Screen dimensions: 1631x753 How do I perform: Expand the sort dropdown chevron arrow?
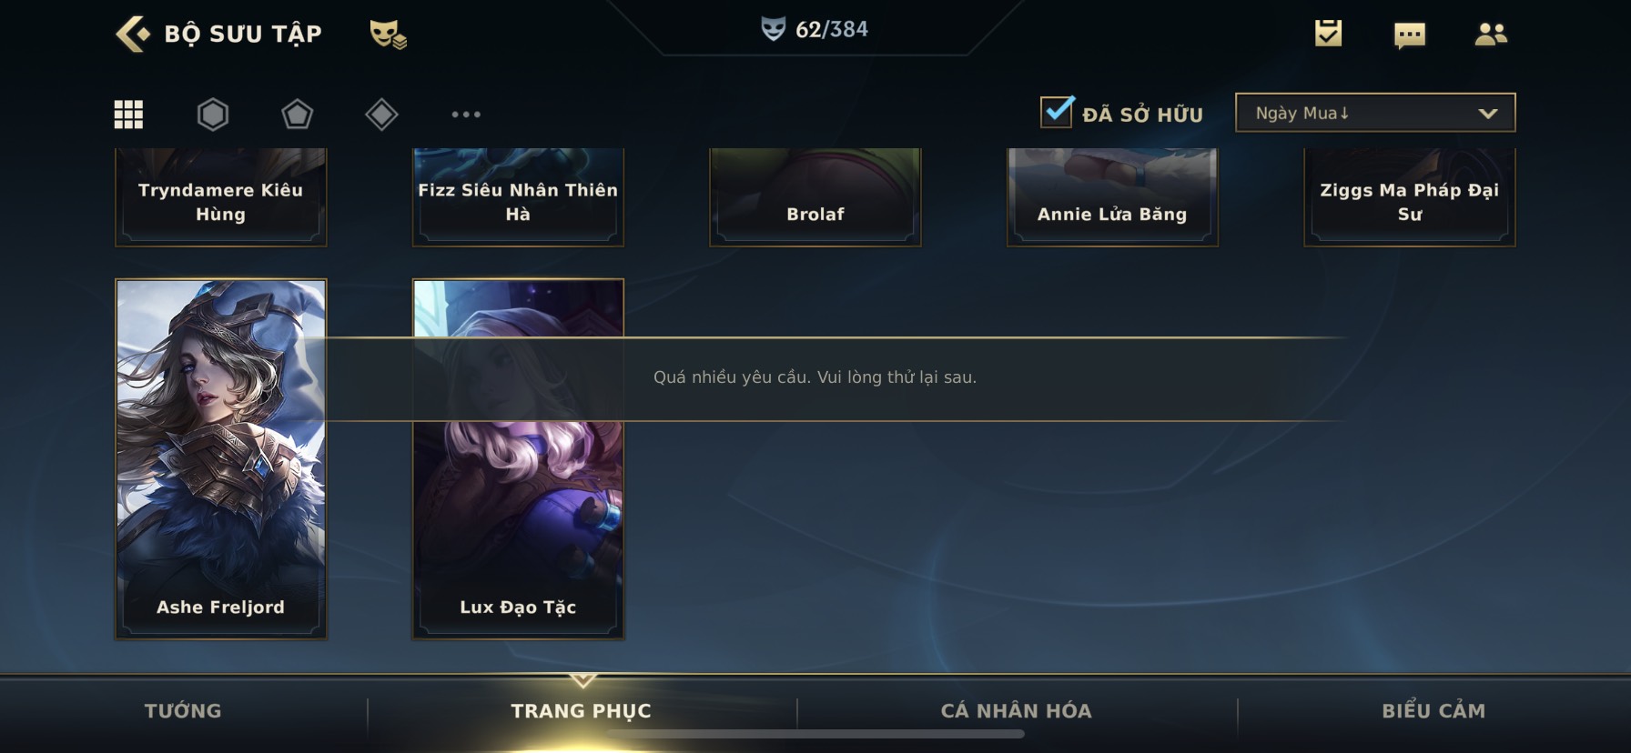click(x=1487, y=114)
